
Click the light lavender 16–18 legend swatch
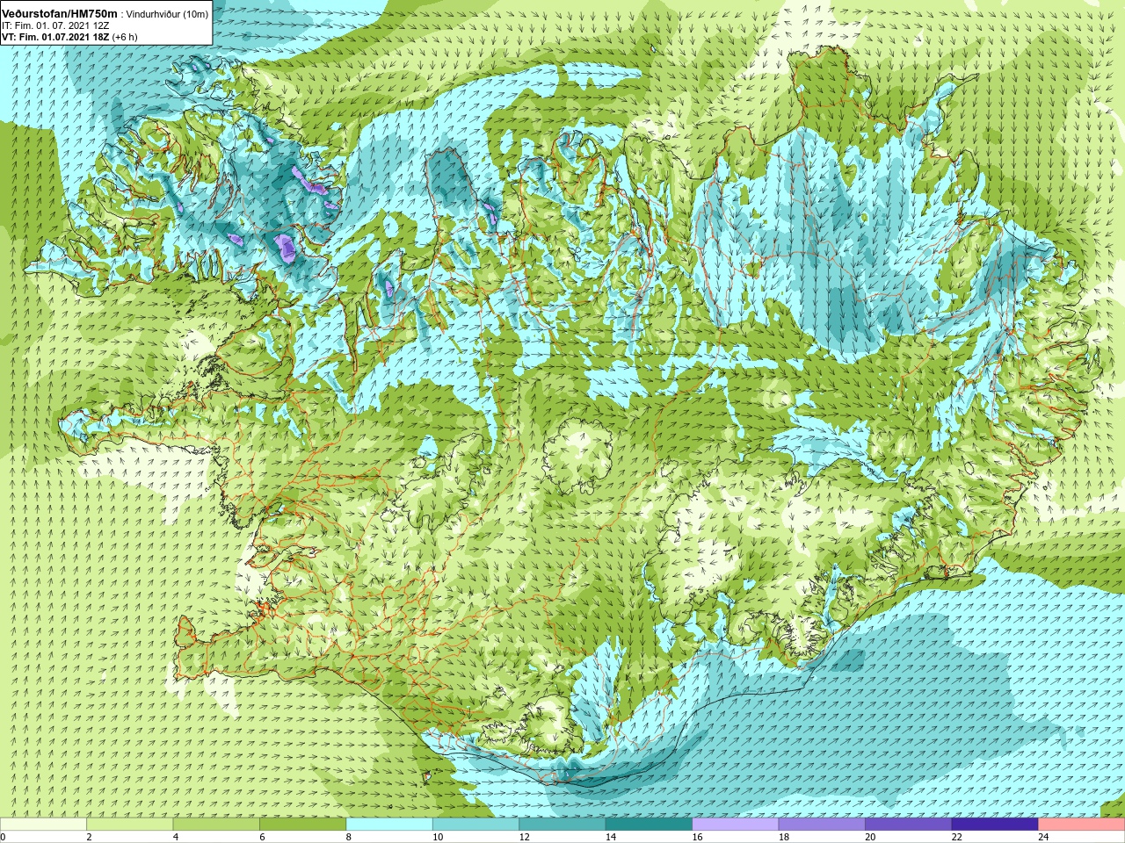click(736, 825)
